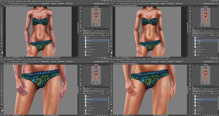219x116 pixels.
Task: Click lock-all padlock icon in arrow-marked torso window
Action: pos(93,35)
